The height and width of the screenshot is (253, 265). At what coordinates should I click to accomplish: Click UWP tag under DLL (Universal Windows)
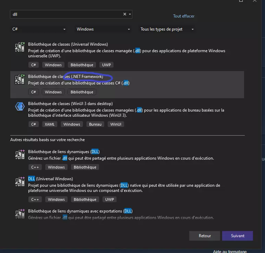click(x=109, y=199)
